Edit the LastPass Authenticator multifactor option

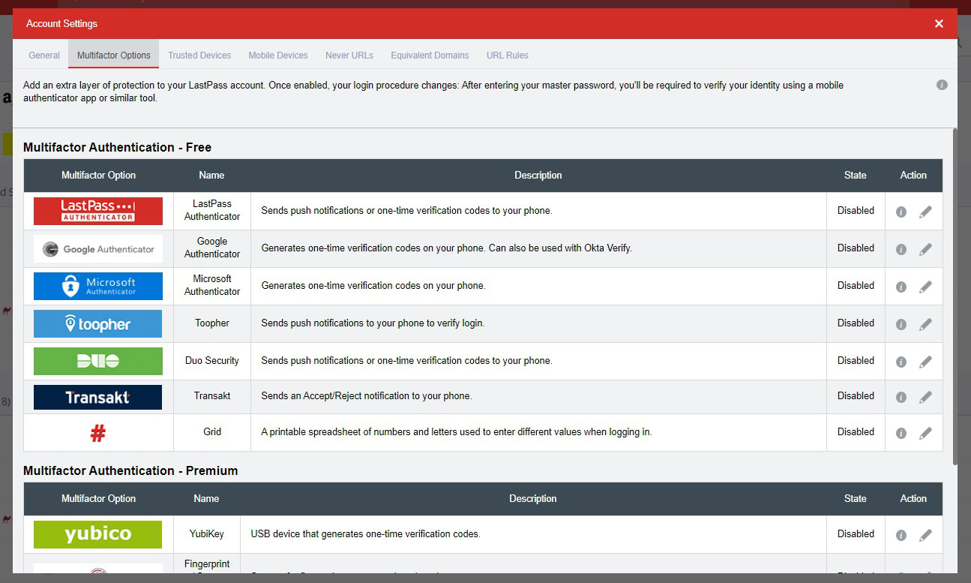pyautogui.click(x=925, y=212)
